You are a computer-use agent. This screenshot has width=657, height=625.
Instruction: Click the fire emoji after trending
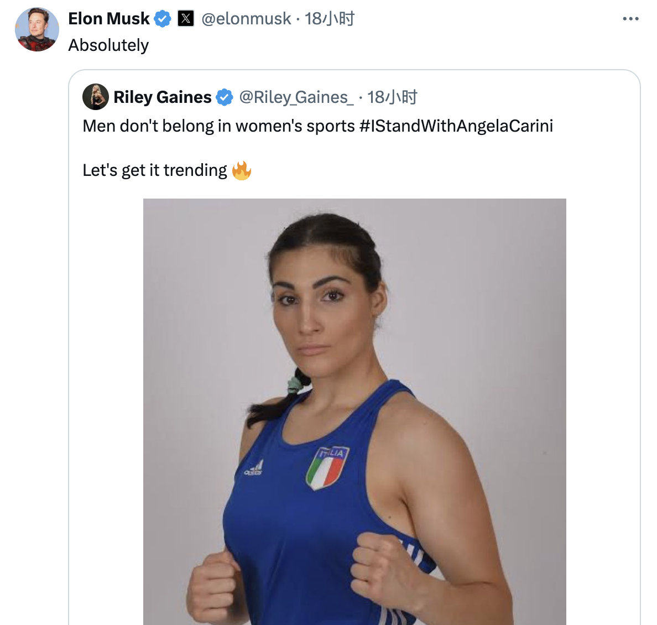(x=242, y=170)
